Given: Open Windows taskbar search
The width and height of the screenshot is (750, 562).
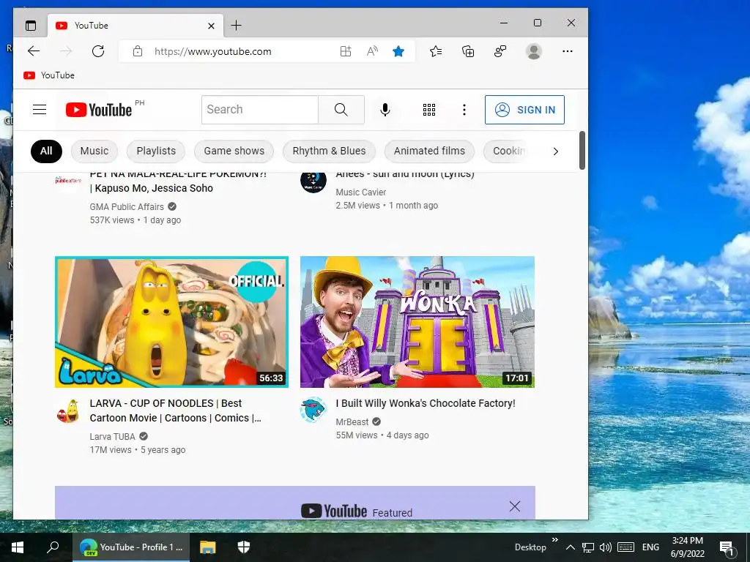Looking at the screenshot, I should click(x=53, y=547).
